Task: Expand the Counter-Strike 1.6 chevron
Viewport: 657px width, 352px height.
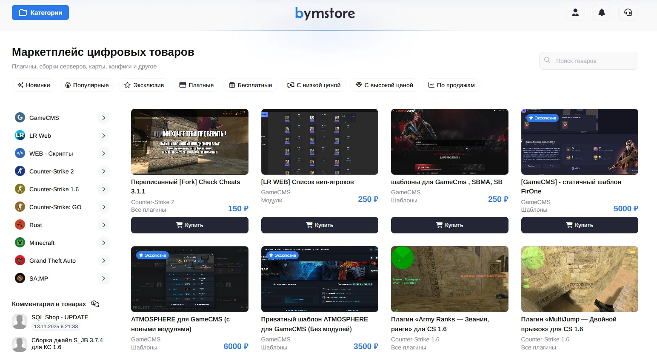Action: (103, 189)
